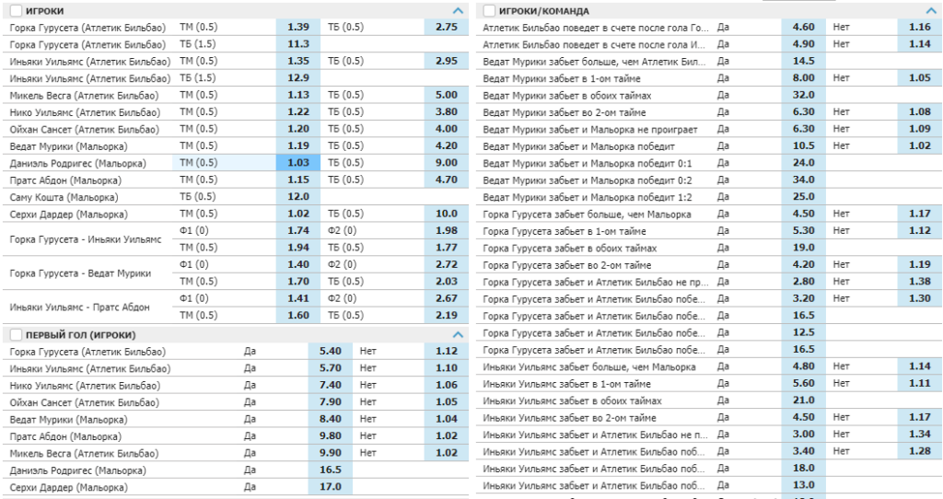Tick the ПЕРВЫЙ ГОЛ (ИГРОКИ) checkbox

pos(16,335)
